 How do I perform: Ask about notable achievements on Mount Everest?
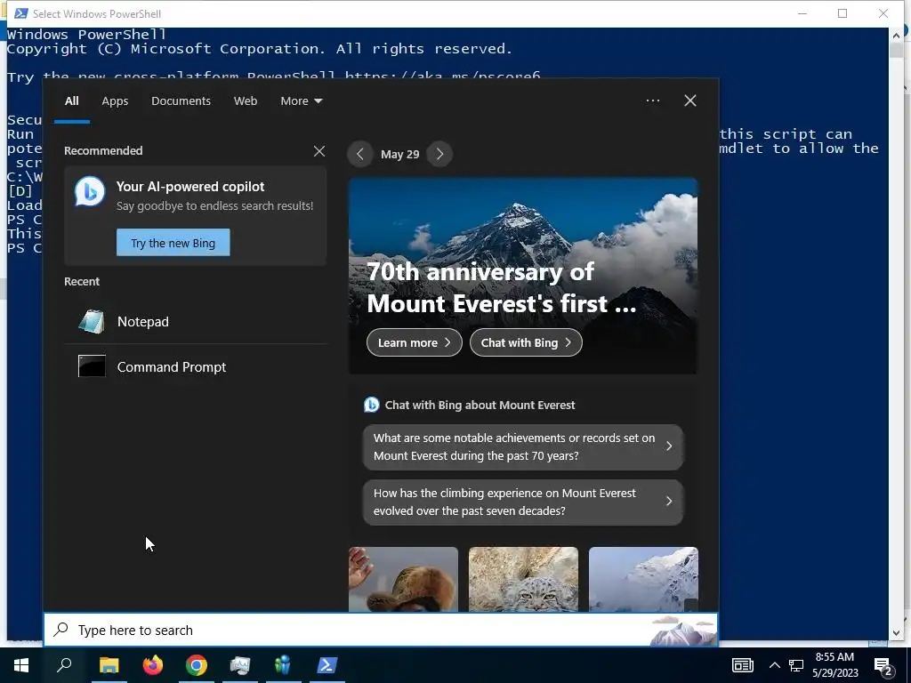coord(523,446)
